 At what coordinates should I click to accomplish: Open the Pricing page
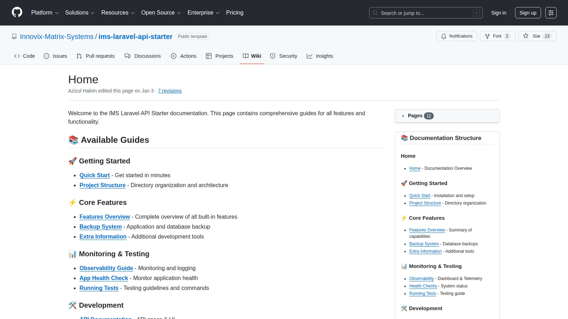point(235,13)
